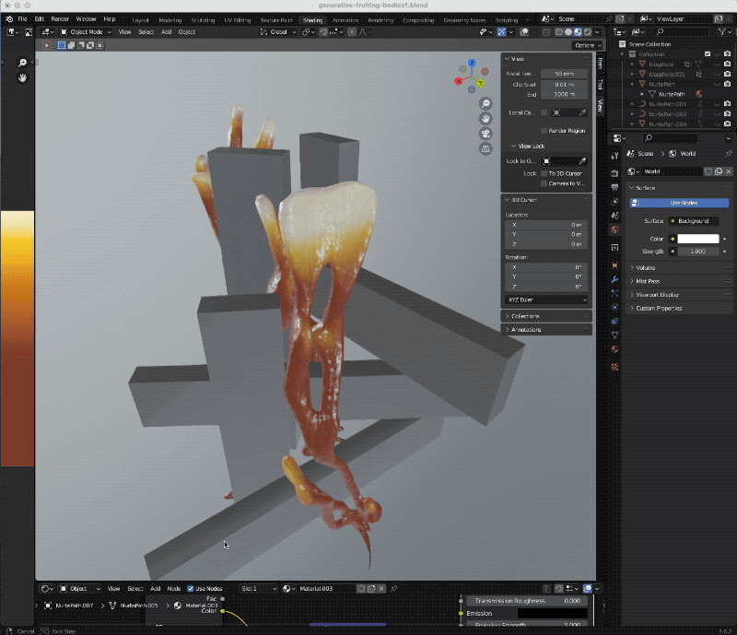Open the XYZ Euler rotation mode dropdown
The height and width of the screenshot is (635, 737).
point(546,300)
